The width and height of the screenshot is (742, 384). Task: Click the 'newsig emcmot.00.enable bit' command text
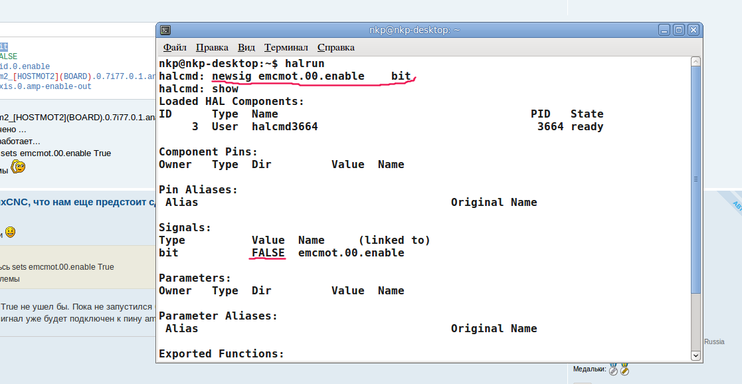(x=312, y=76)
